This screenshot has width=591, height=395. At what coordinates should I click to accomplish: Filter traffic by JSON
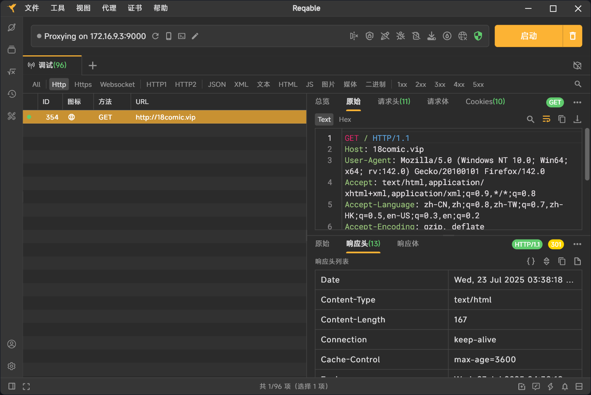(x=217, y=84)
